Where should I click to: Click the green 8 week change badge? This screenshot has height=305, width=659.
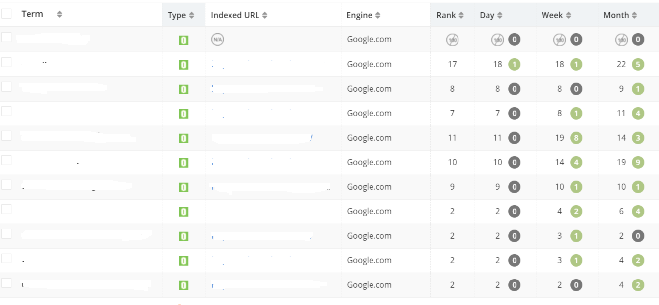click(x=576, y=138)
